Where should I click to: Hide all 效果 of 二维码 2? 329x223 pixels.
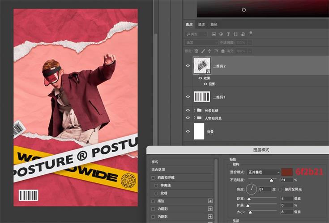point(200,78)
